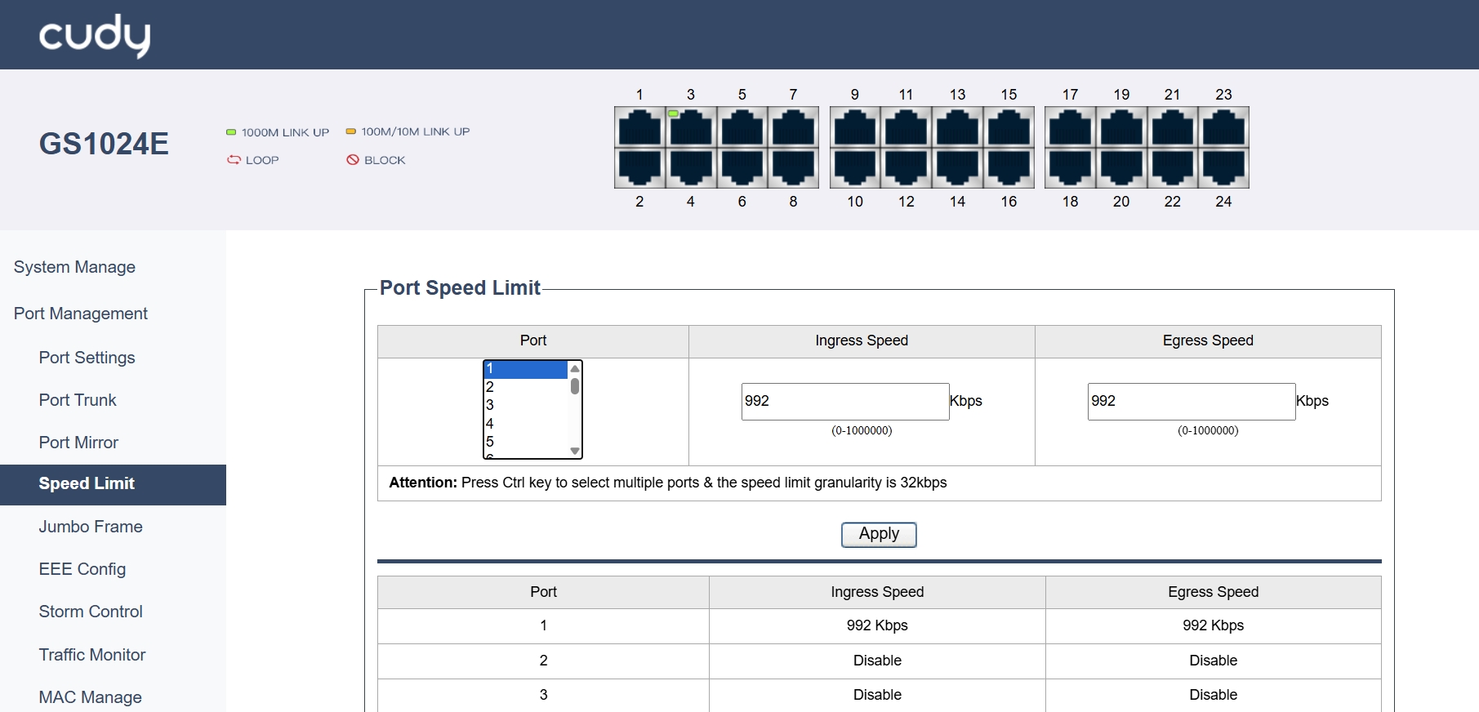The width and height of the screenshot is (1479, 712).
Task: Open the System Manage menu
Action: [74, 267]
